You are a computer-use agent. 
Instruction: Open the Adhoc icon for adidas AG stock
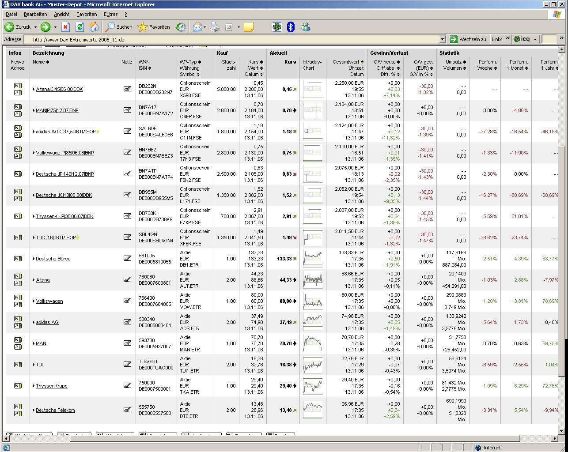point(18,326)
